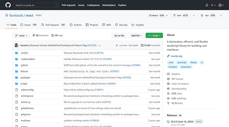Open the .gitattributes file

pos(27,108)
